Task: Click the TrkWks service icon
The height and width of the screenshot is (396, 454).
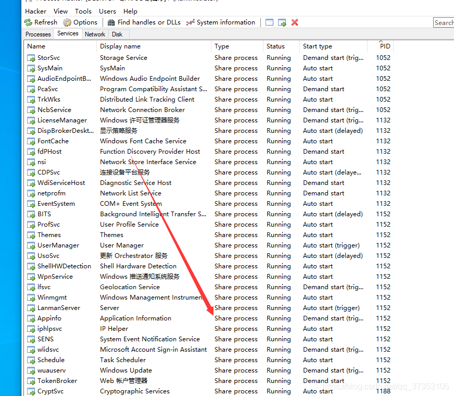Action: pyautogui.click(x=31, y=100)
